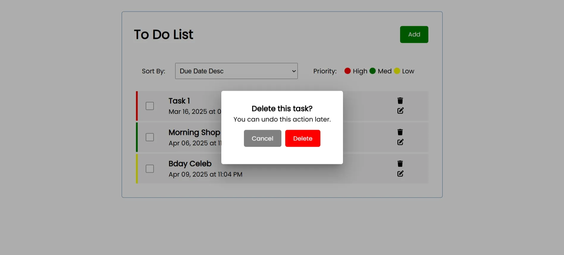Confirm deletion with red Delete button
The height and width of the screenshot is (255, 564).
pyautogui.click(x=303, y=138)
